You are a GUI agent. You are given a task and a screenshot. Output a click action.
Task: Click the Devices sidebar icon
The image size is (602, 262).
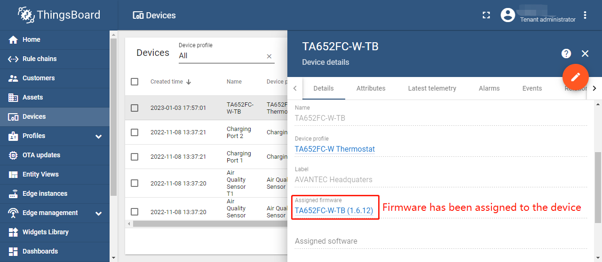[13, 116]
